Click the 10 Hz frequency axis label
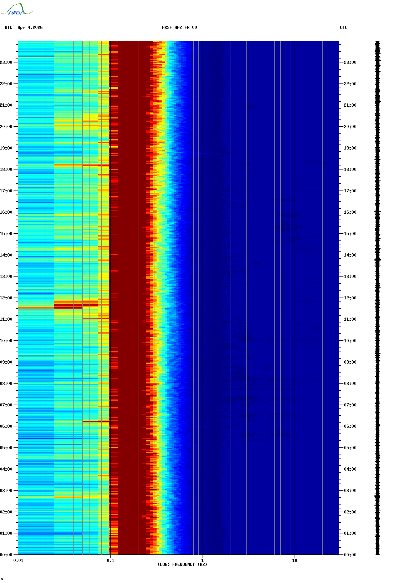Viewport: 393px width, 583px height. coord(295,561)
